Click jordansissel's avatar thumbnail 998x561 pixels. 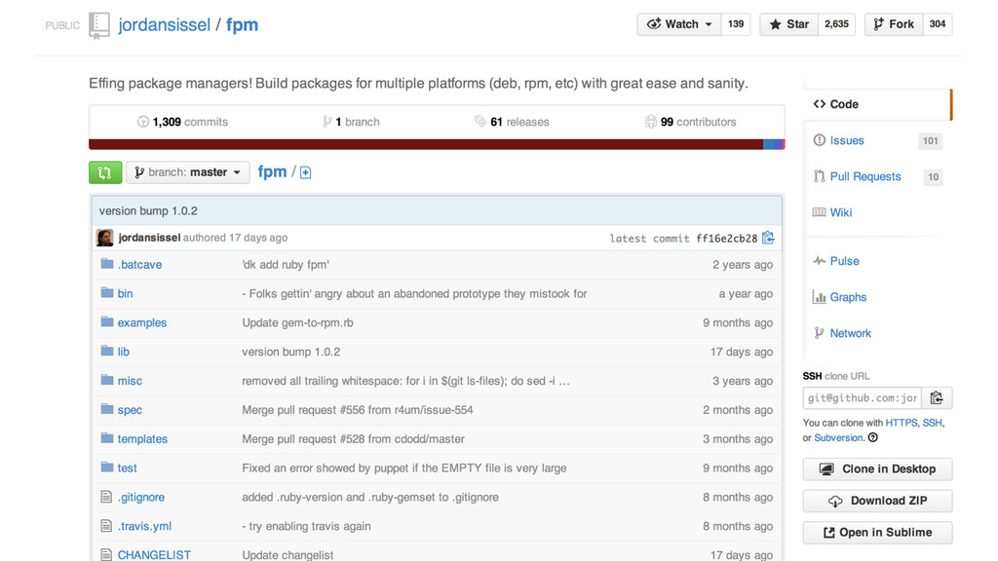[104, 238]
